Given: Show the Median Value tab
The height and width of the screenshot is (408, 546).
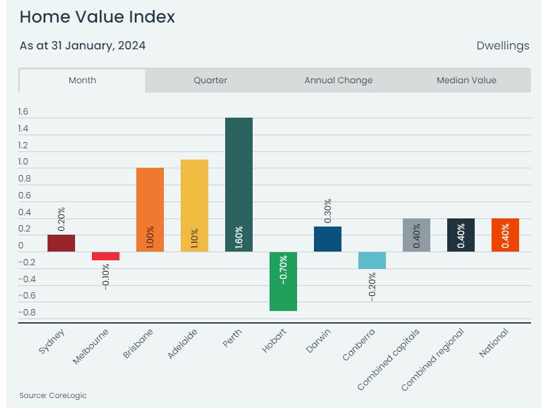Looking at the screenshot, I should point(467,81).
